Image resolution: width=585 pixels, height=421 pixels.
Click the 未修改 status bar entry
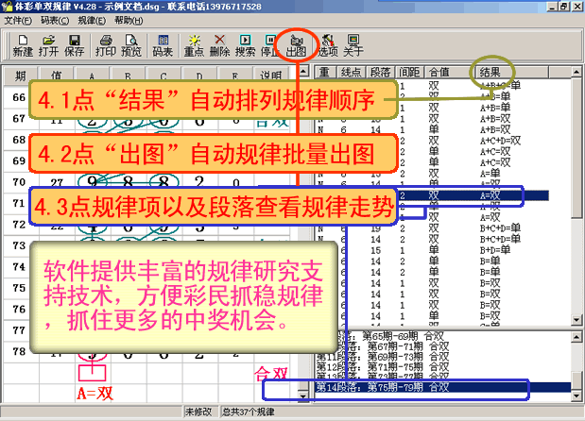pos(198,413)
